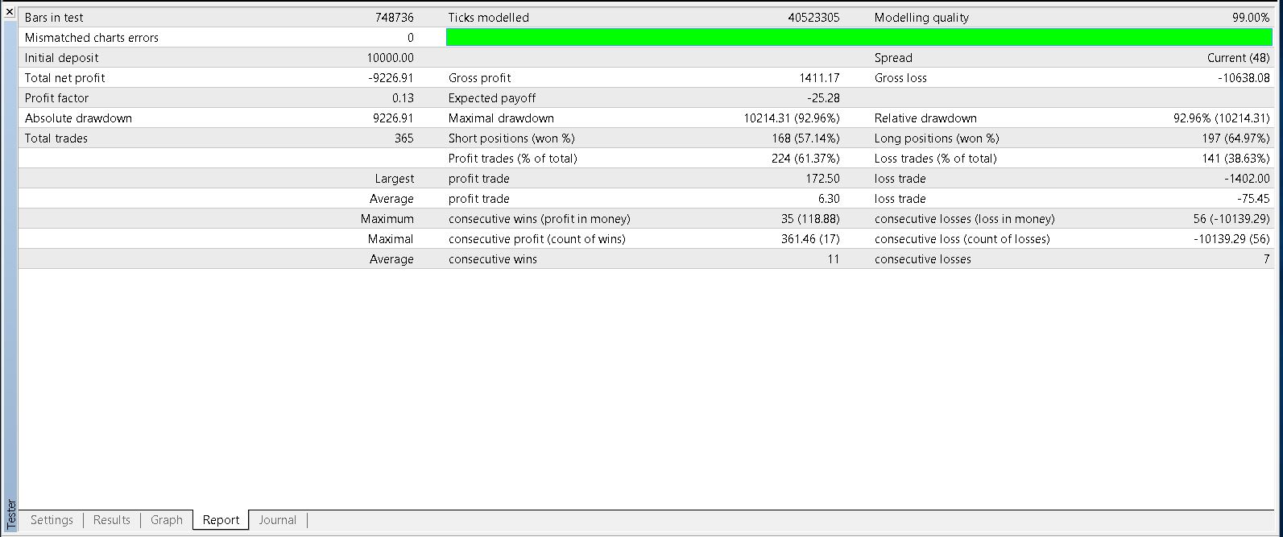
Task: Select the average consecutive losses value 7
Action: pos(1266,259)
